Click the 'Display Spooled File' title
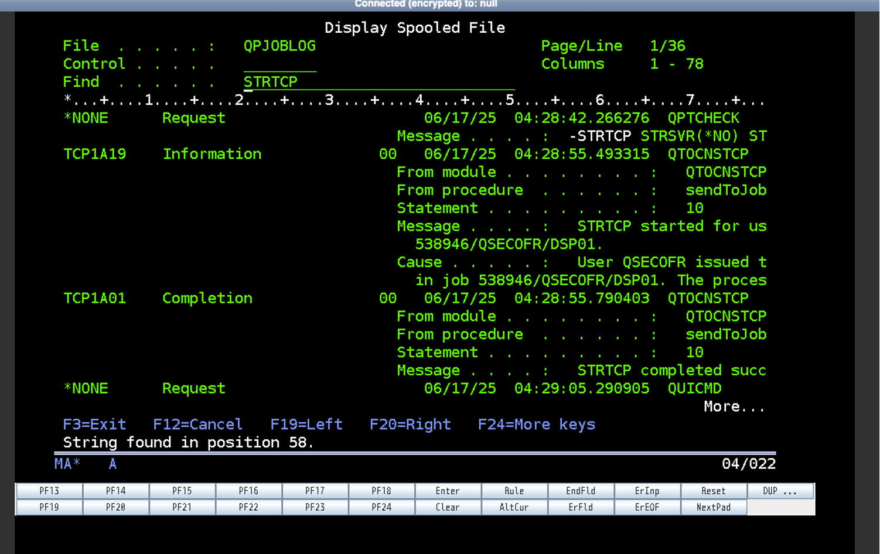 pos(415,28)
